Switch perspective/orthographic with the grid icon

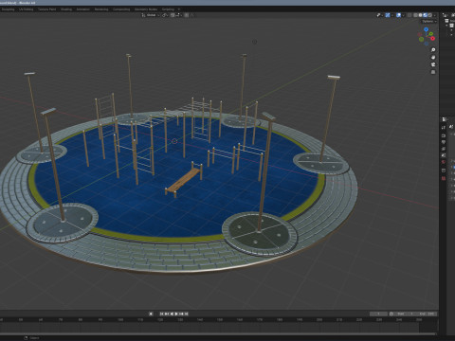(433, 72)
